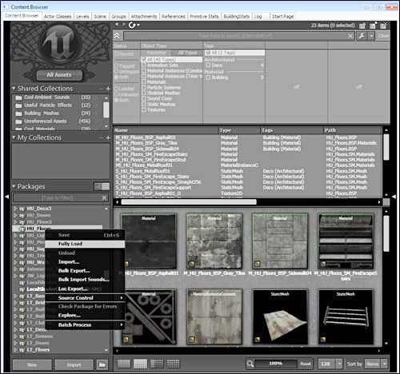Click the Cool Ambient Sounds folder icon
Image resolution: width=400 pixels, height=374 pixels.
[x=18, y=97]
